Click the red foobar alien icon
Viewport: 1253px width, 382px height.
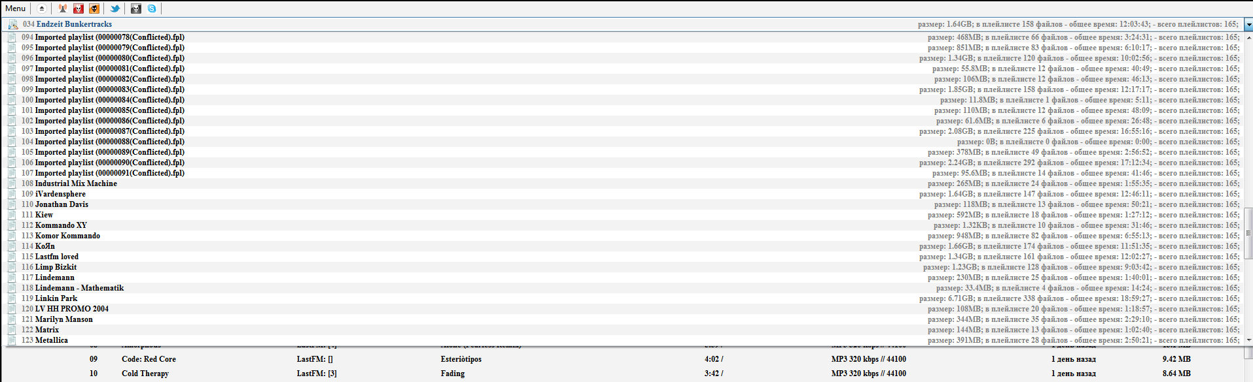click(x=79, y=8)
